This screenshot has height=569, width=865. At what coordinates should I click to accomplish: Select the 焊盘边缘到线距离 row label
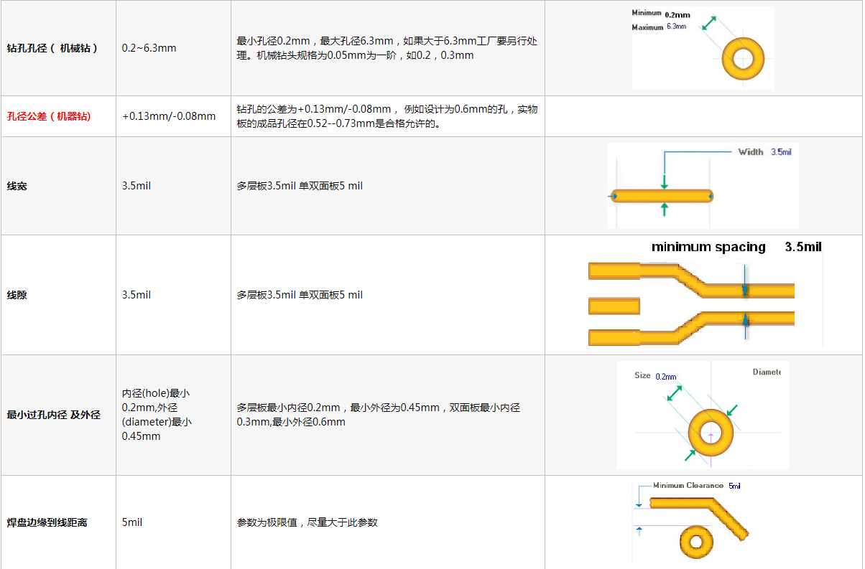(x=47, y=522)
